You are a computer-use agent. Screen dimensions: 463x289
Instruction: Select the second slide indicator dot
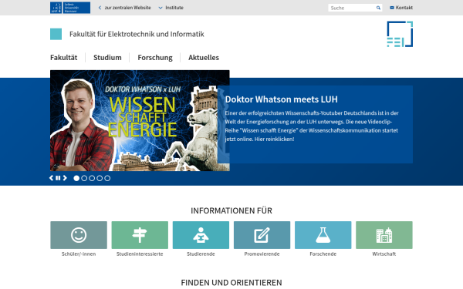(84, 178)
